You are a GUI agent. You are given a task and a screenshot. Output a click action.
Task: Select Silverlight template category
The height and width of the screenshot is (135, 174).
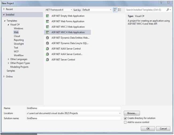coord(19,44)
